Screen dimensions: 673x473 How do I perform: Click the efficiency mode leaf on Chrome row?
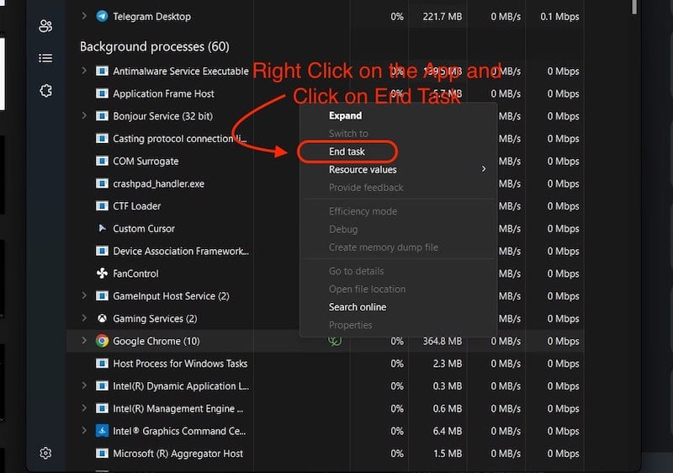(x=335, y=341)
